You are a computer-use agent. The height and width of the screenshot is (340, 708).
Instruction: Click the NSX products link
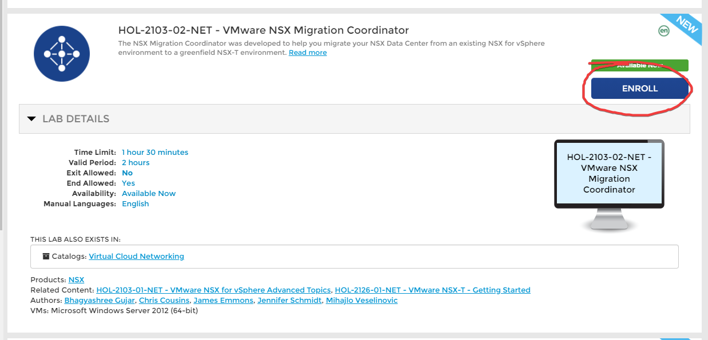(76, 279)
